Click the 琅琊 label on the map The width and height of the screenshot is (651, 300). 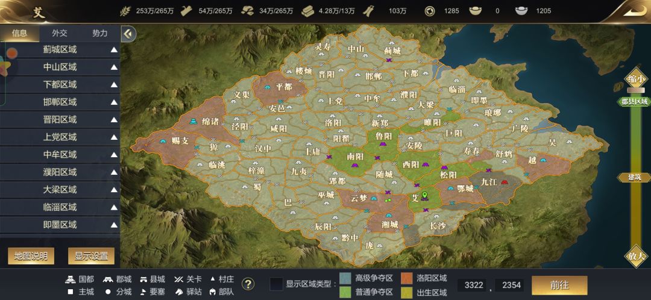[493, 113]
